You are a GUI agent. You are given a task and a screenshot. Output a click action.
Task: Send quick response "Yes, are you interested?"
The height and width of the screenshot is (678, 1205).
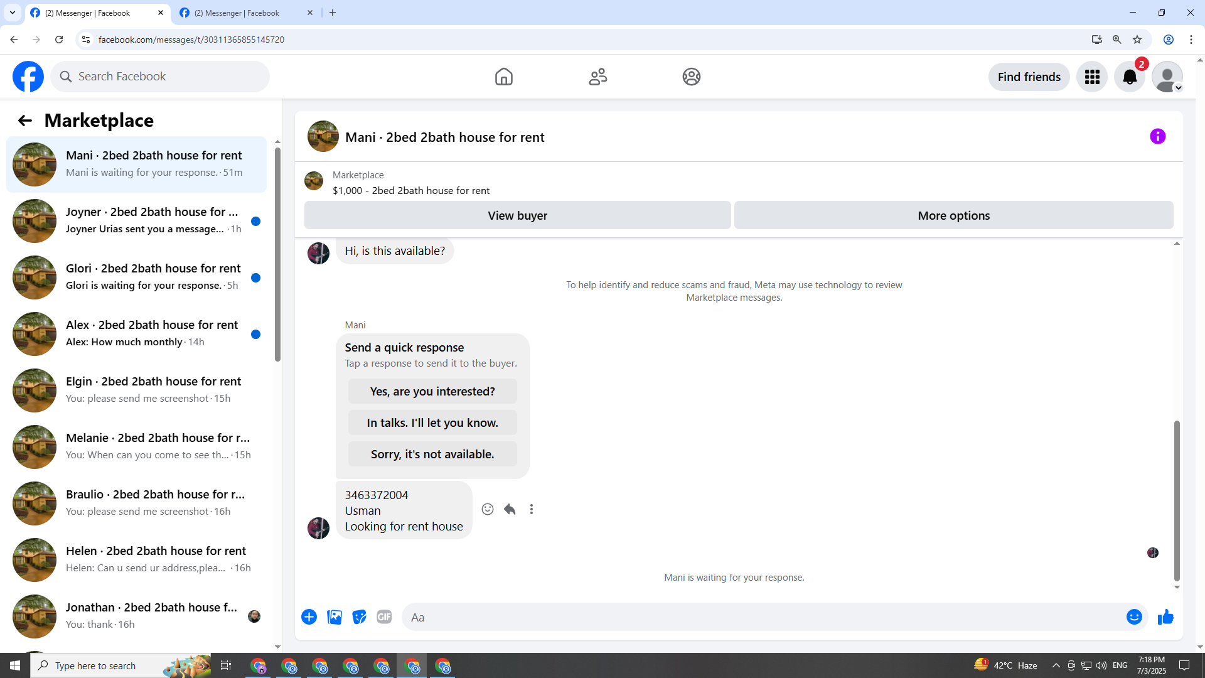point(432,391)
